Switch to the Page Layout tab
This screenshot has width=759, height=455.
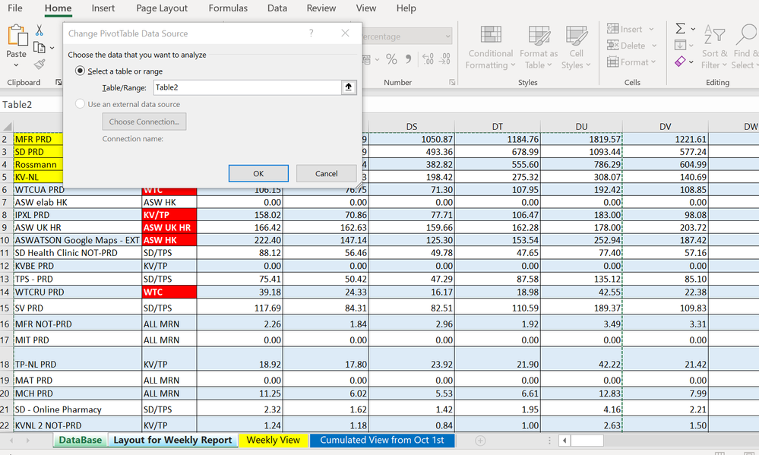click(162, 8)
